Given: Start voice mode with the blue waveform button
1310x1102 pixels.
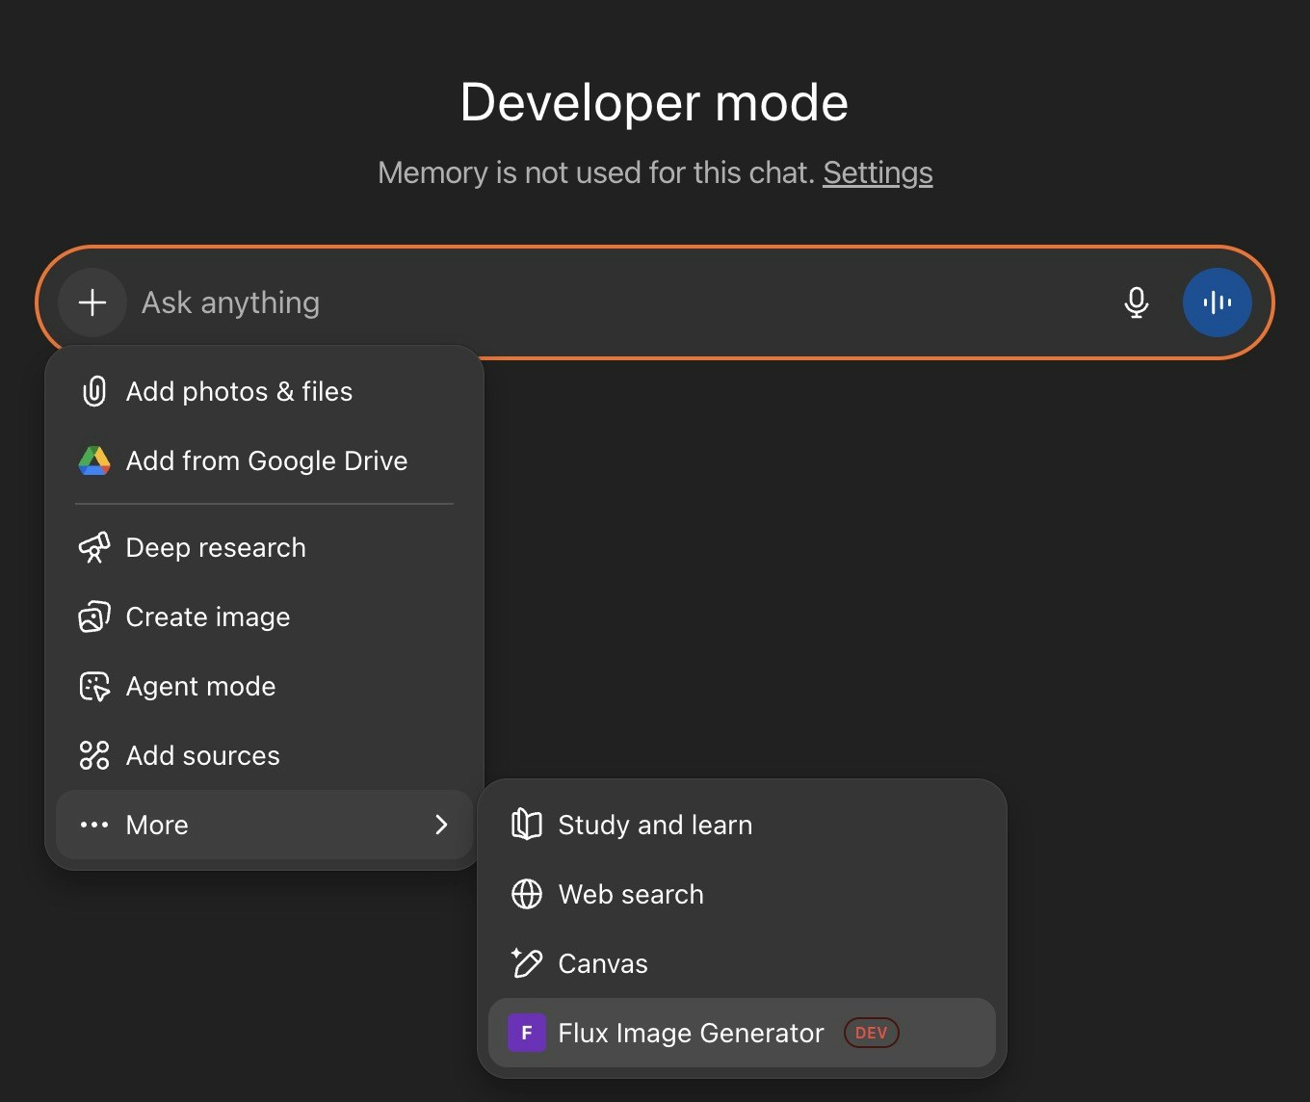Looking at the screenshot, I should coord(1218,302).
